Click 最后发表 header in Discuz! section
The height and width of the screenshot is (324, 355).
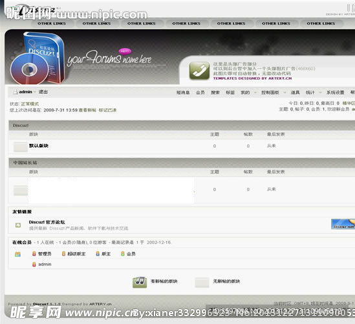pos(275,134)
